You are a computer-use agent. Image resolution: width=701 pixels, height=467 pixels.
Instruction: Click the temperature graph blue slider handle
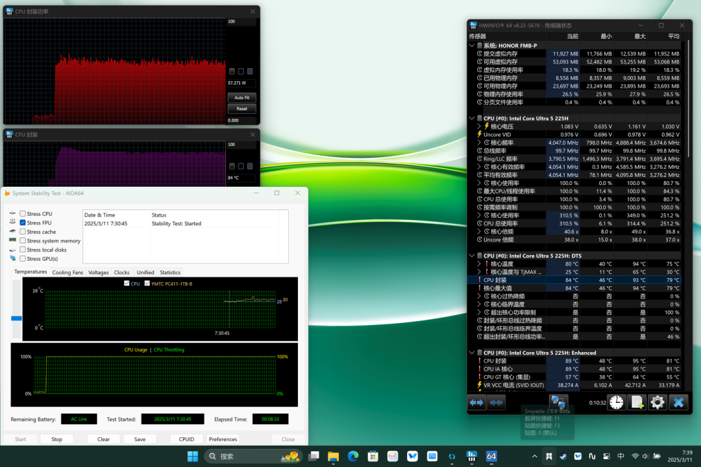tap(16, 318)
